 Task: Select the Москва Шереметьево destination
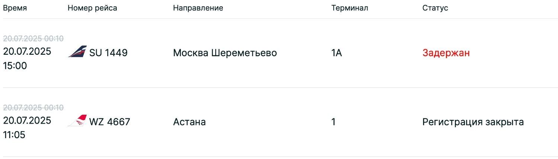pos(225,53)
